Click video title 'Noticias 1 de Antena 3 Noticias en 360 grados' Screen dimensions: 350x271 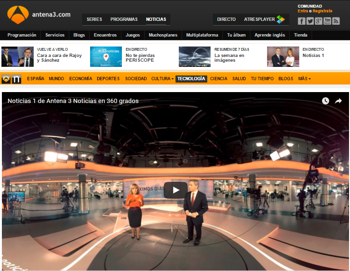(73, 101)
